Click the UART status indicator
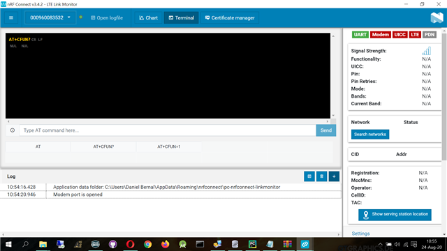The height and width of the screenshot is (251, 447). [360, 35]
